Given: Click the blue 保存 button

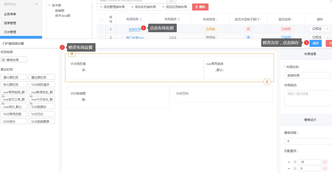Looking at the screenshot, I should click(315, 43).
